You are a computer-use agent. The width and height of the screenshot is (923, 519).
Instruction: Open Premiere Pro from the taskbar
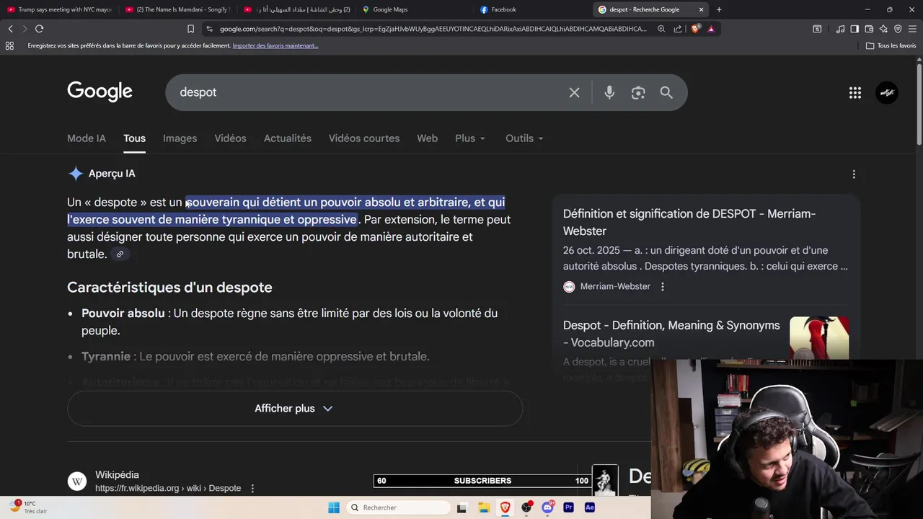click(568, 507)
